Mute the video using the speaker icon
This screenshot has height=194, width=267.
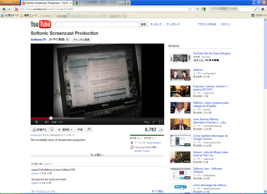click(x=46, y=122)
